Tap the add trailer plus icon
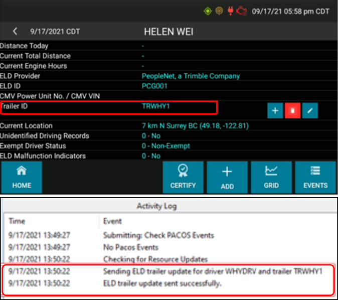 click(275, 110)
